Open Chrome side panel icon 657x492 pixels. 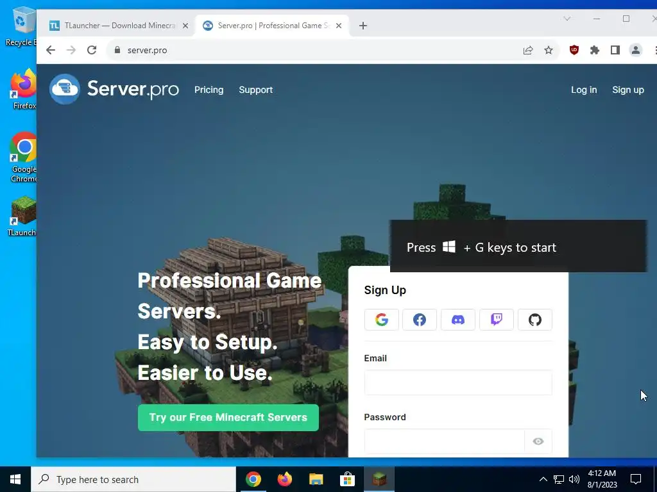pos(615,50)
